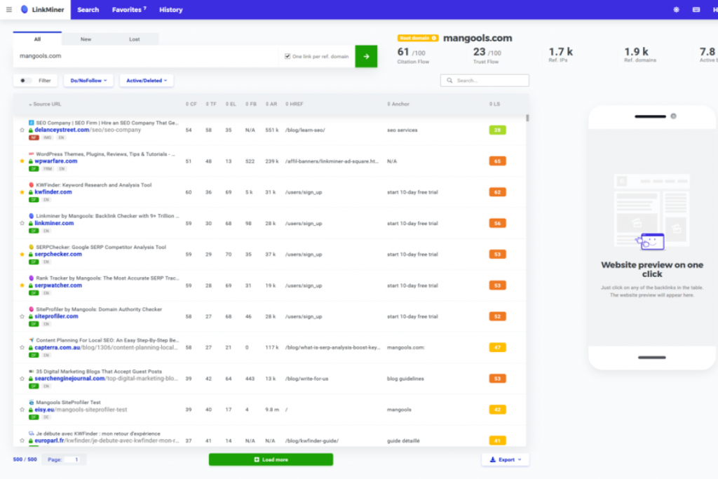Star the linkminer.com backlink row
Image resolution: width=718 pixels, height=479 pixels.
22,224
